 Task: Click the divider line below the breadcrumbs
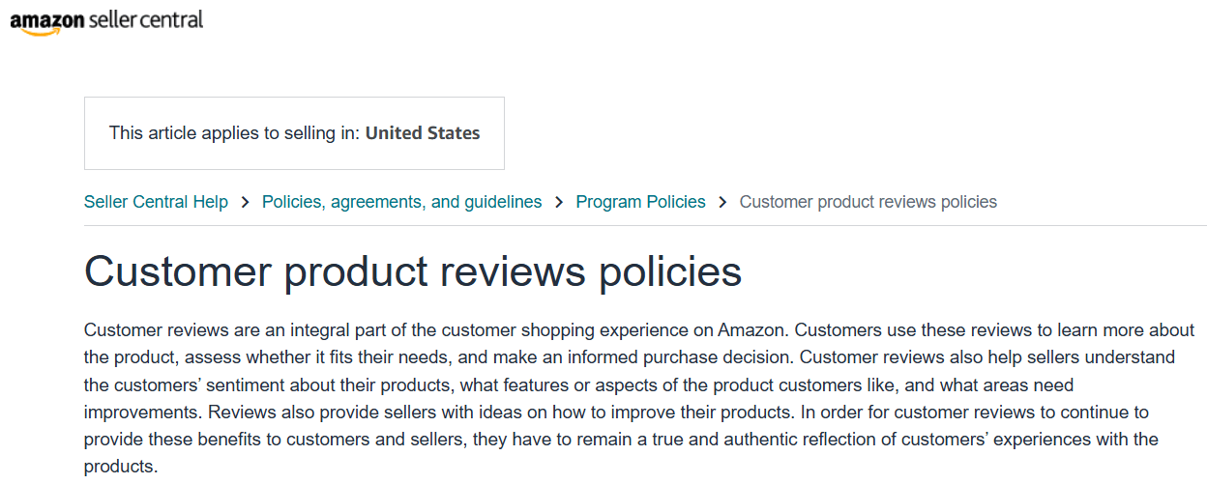click(645, 226)
